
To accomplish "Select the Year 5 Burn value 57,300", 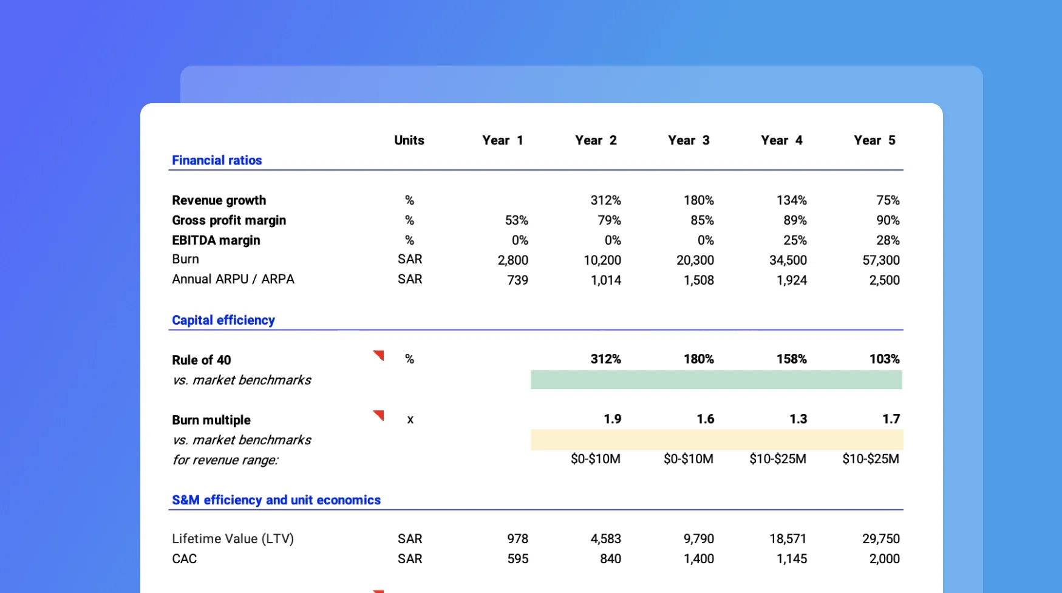I will pyautogui.click(x=880, y=260).
